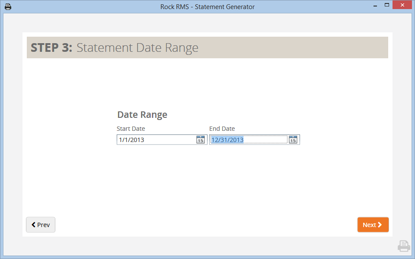Click the "Date Range" section heading
The width and height of the screenshot is (415, 259).
point(142,115)
